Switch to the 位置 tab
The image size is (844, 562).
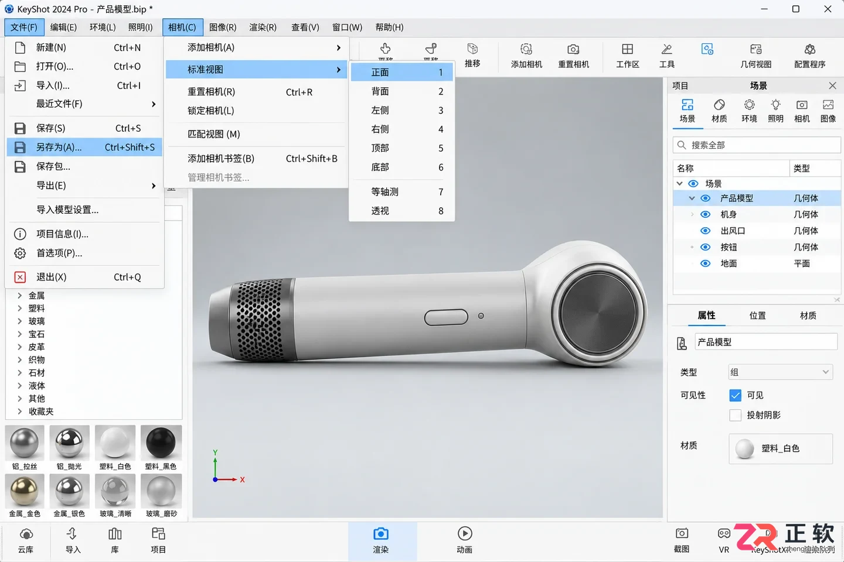(x=757, y=316)
